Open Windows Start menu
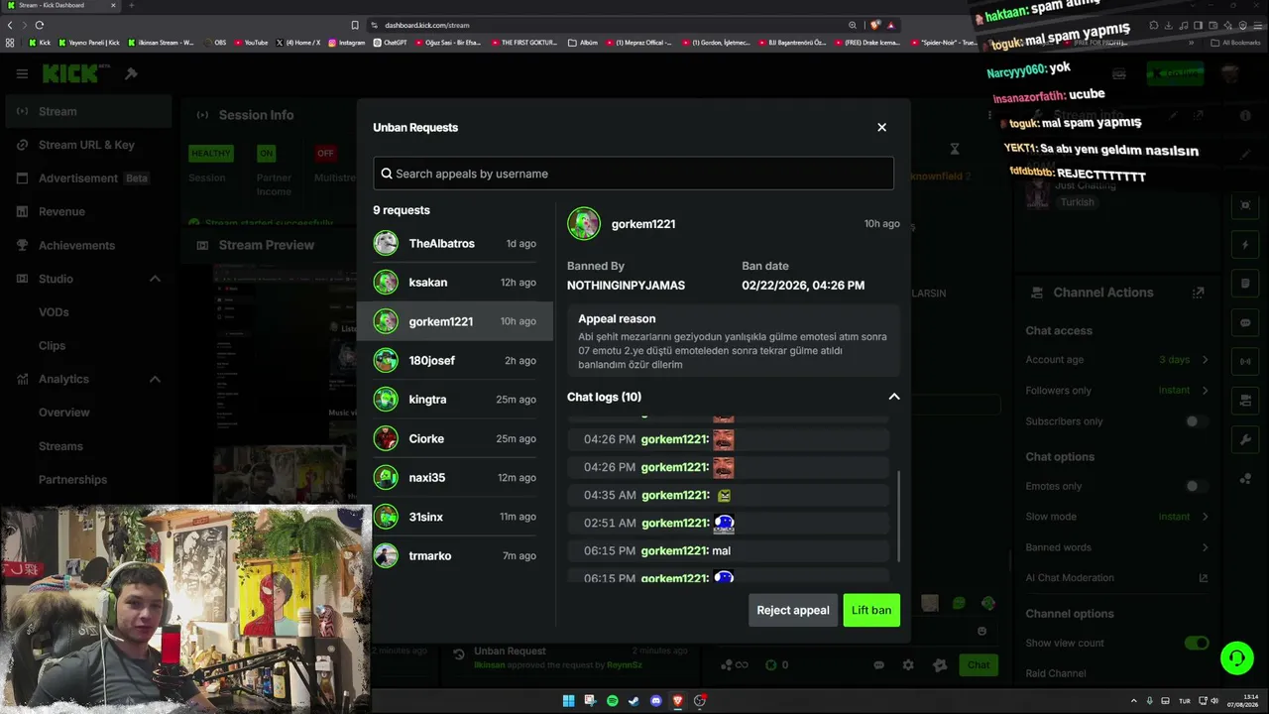 pyautogui.click(x=568, y=701)
